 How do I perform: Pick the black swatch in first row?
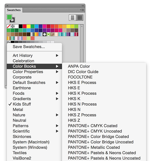point(21,26)
